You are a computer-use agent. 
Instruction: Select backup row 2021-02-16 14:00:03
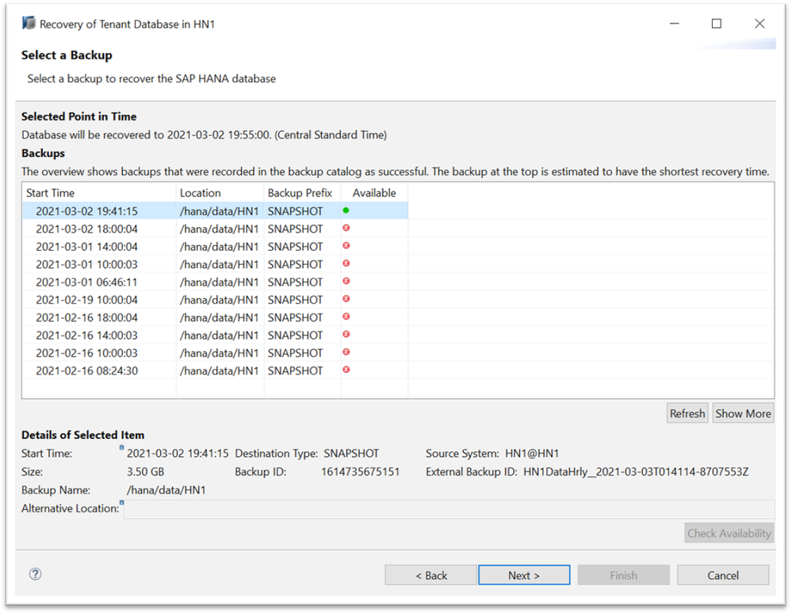215,335
